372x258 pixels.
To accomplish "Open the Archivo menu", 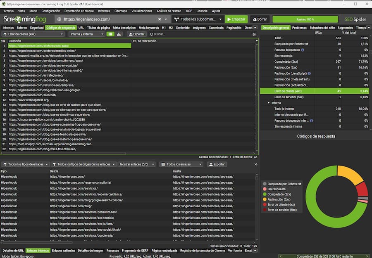I will pos(9,11).
